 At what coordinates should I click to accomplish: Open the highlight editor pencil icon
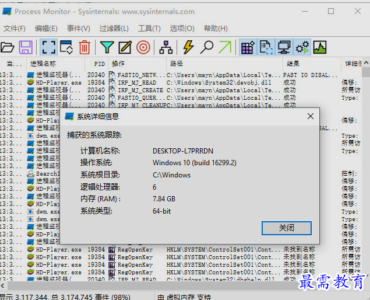[125, 47]
